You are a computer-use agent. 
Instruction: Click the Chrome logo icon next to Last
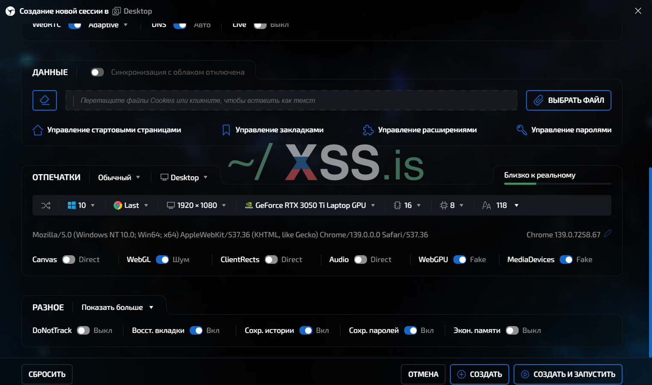(x=118, y=205)
